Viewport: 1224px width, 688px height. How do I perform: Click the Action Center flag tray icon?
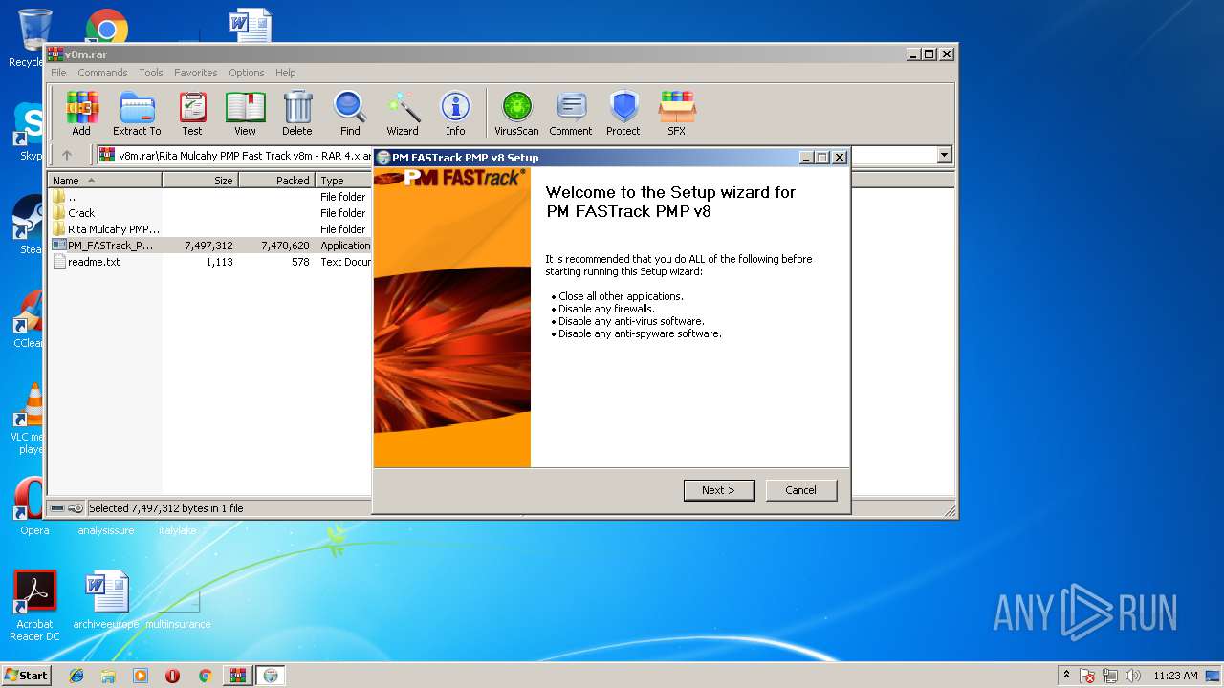(1088, 676)
